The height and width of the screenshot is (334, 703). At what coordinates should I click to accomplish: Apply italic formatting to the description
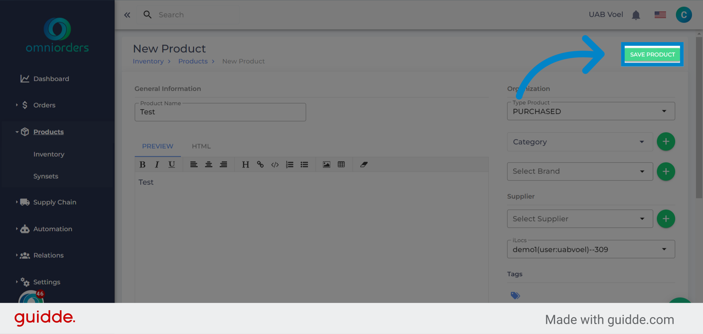click(157, 164)
